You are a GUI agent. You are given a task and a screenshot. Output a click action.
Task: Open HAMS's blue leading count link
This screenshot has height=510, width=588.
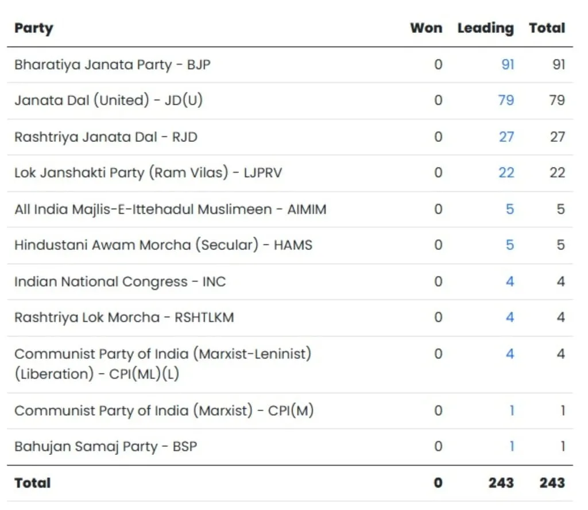tap(510, 245)
